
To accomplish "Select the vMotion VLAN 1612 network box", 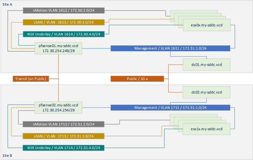I will click(64, 10).
